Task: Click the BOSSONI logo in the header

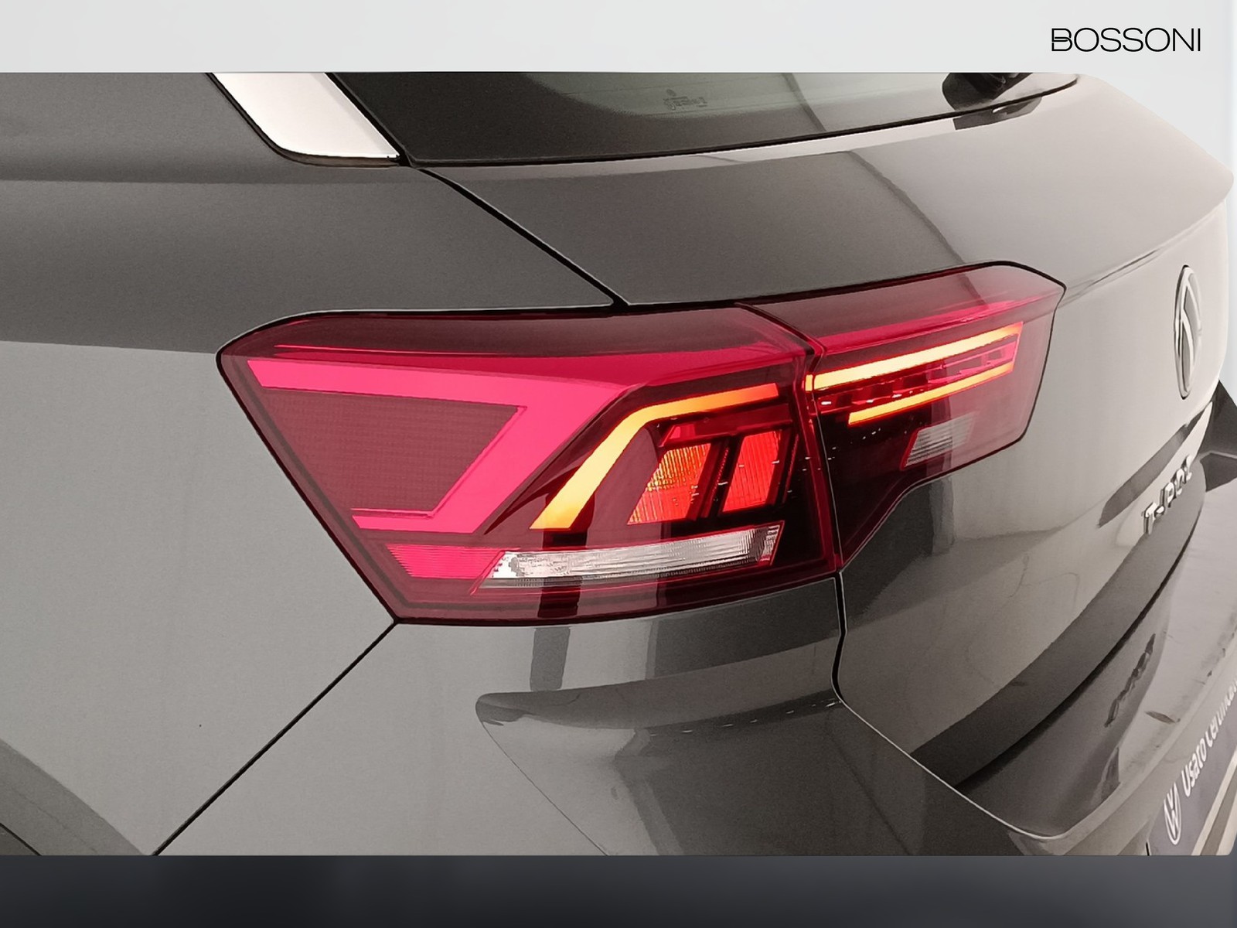Action: 1125,41
